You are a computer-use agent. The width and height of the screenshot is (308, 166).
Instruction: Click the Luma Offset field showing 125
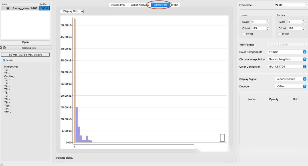[x=259, y=28]
